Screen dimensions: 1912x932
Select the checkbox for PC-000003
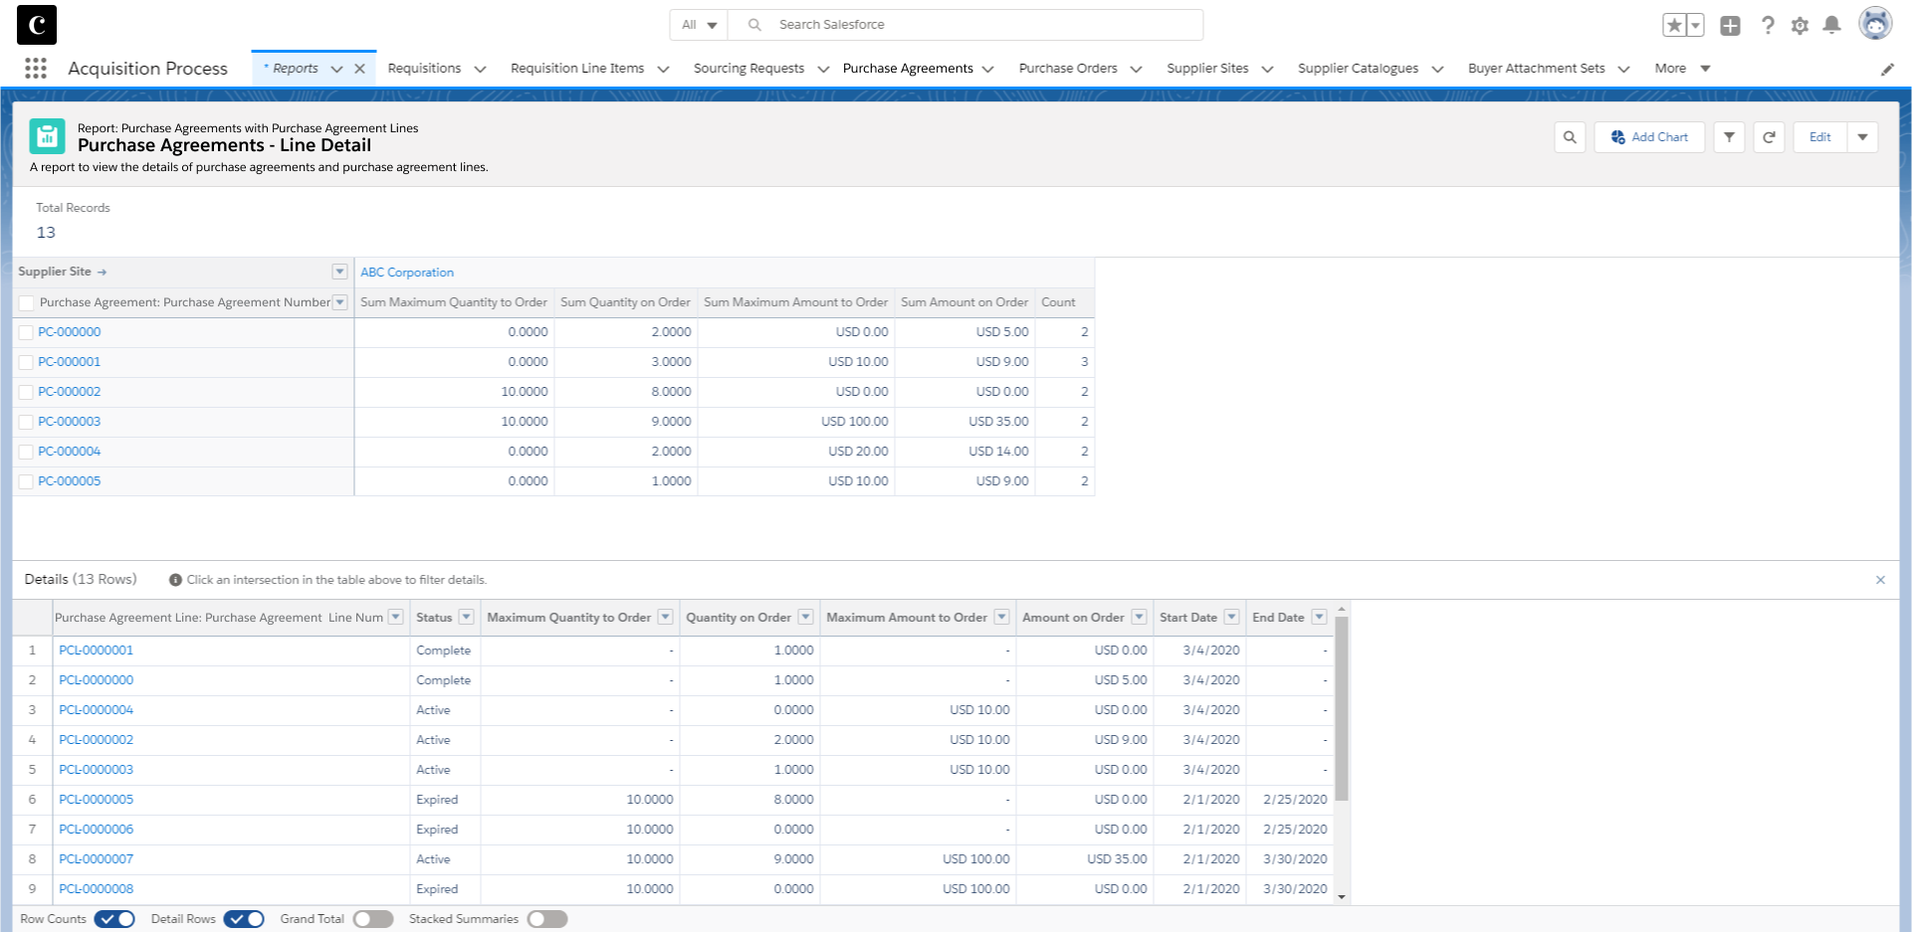pos(27,422)
